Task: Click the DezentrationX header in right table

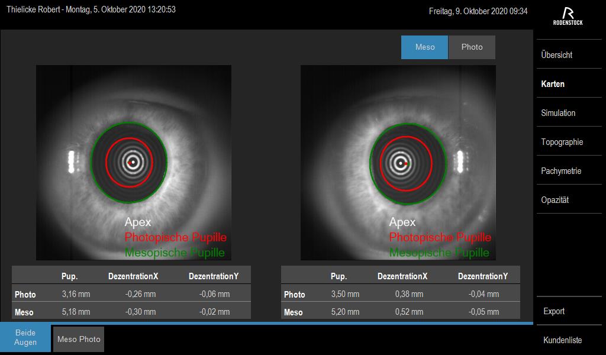Action: click(402, 276)
